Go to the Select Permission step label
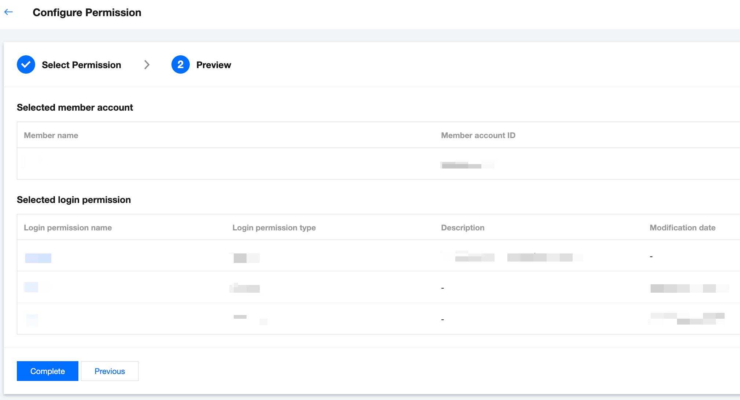Viewport: 740px width, 400px height. [x=81, y=65]
